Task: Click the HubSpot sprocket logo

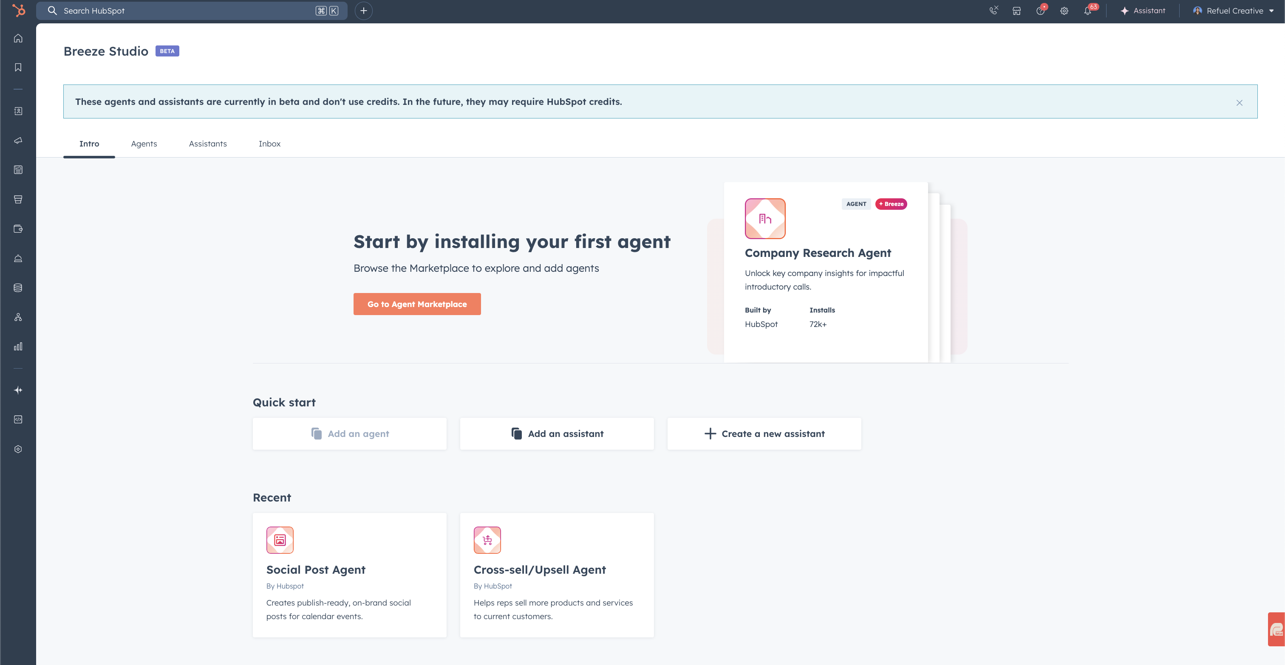Action: point(18,11)
